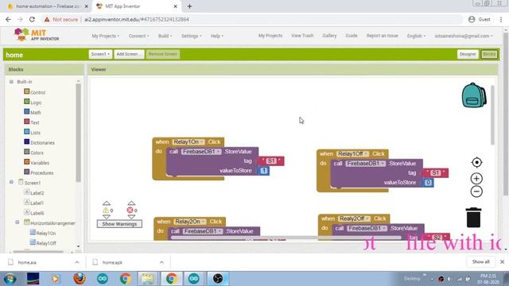Open home.apk download options chevron
Viewport: 509px width, 286px height.
(161, 262)
